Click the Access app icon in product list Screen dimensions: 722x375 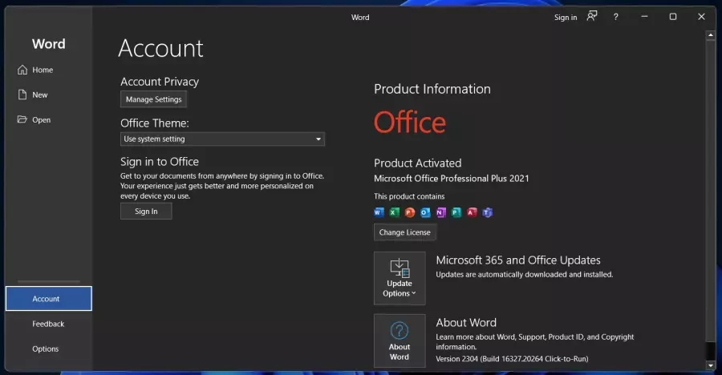click(472, 212)
